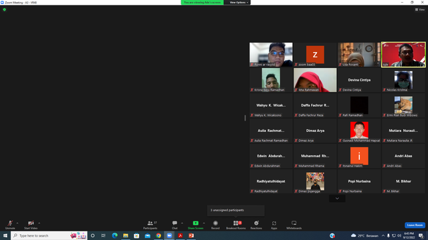Open Task View on taskbar

pos(104,235)
